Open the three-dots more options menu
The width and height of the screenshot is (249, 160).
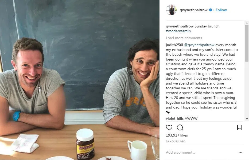(240, 153)
